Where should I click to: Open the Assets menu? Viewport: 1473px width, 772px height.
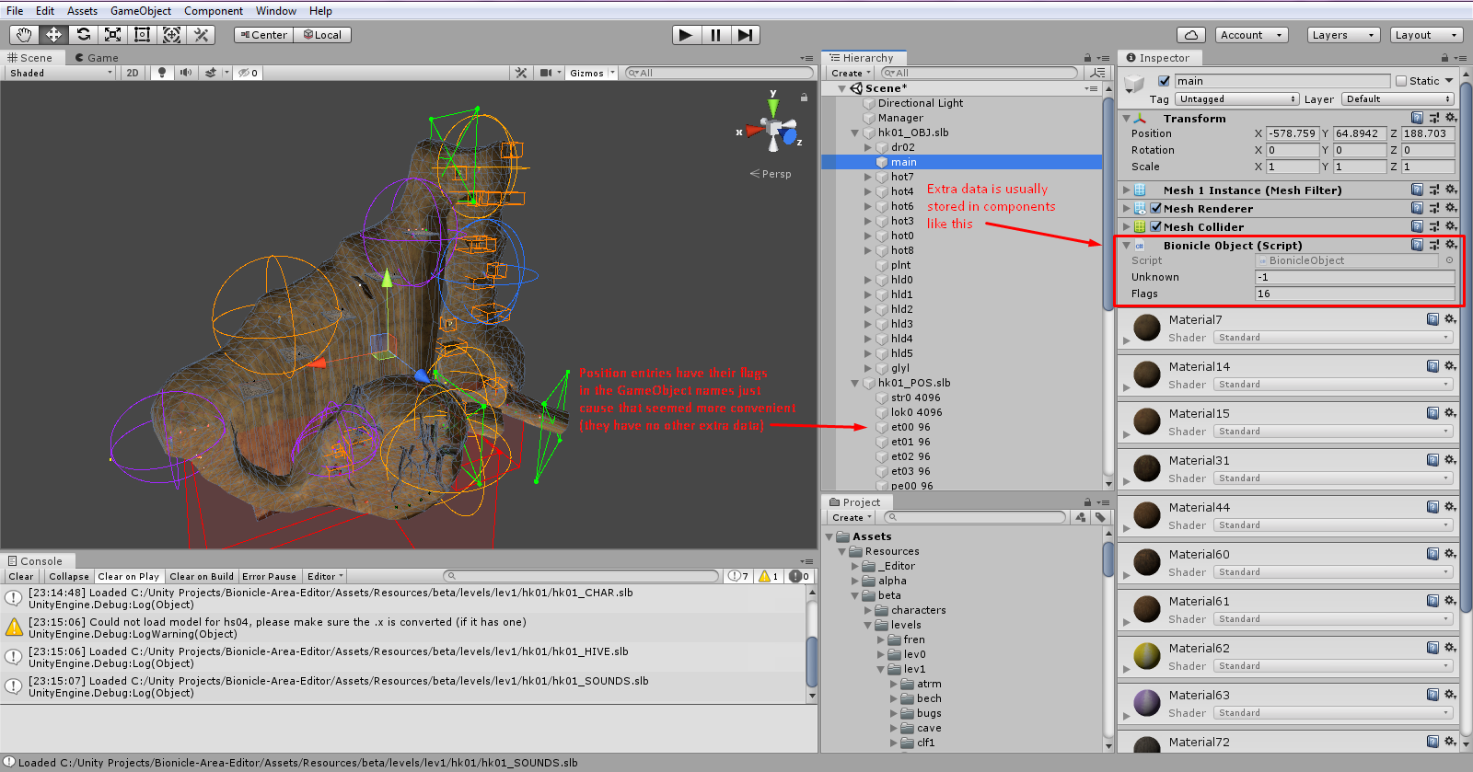pyautogui.click(x=82, y=11)
